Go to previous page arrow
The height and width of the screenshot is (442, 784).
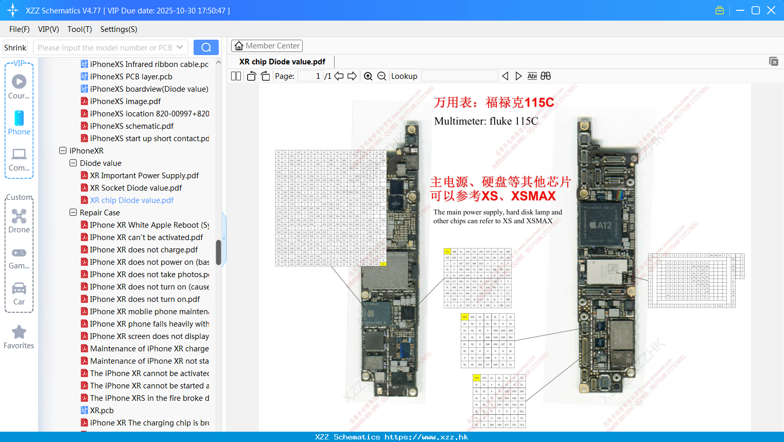[339, 76]
